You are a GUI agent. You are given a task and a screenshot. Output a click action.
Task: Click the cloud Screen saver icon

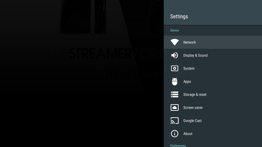pyautogui.click(x=174, y=108)
